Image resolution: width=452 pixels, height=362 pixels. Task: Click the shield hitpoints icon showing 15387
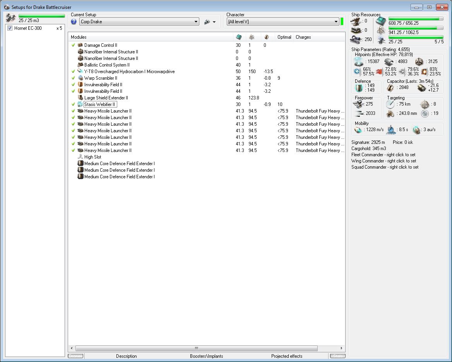(359, 61)
